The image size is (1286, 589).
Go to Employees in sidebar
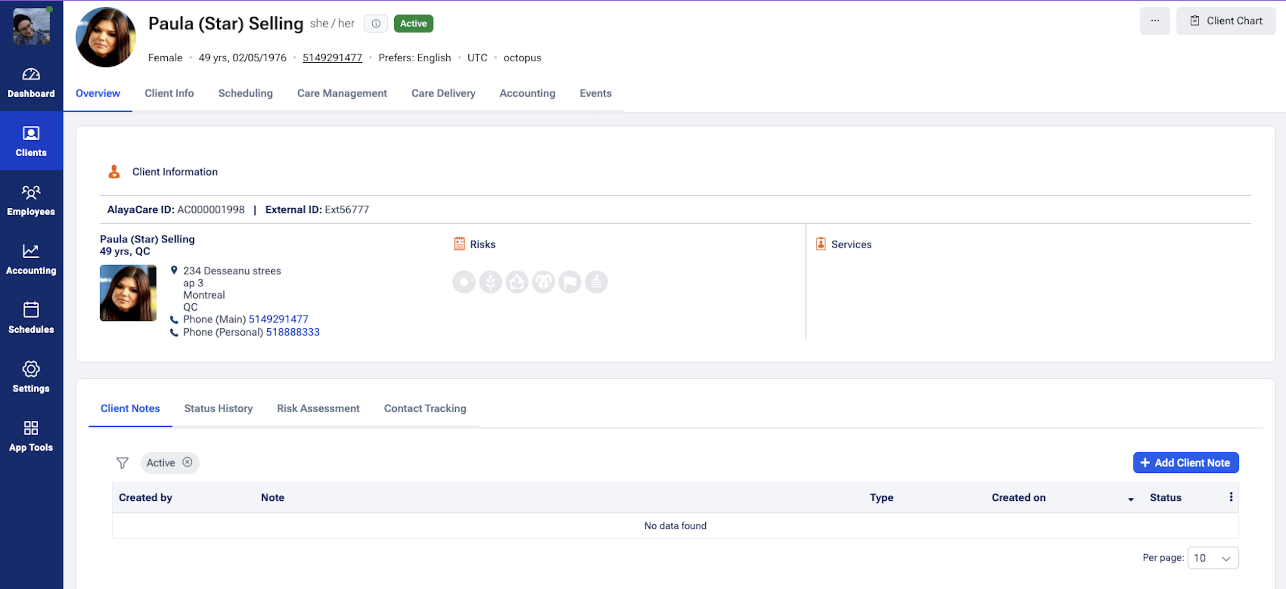[31, 200]
